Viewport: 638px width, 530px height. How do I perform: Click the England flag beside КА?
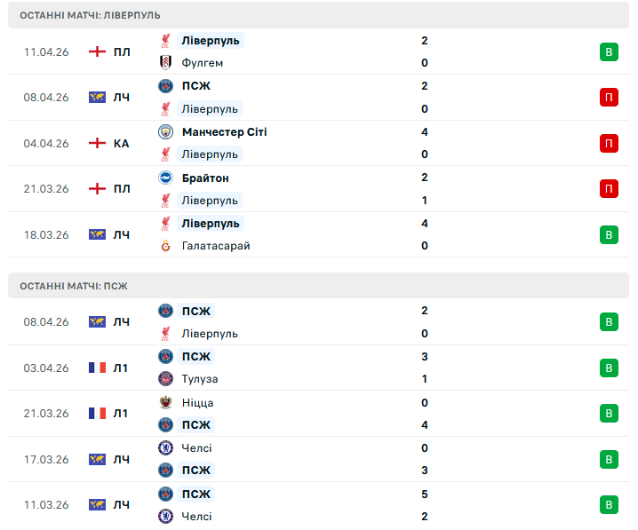[x=97, y=143]
